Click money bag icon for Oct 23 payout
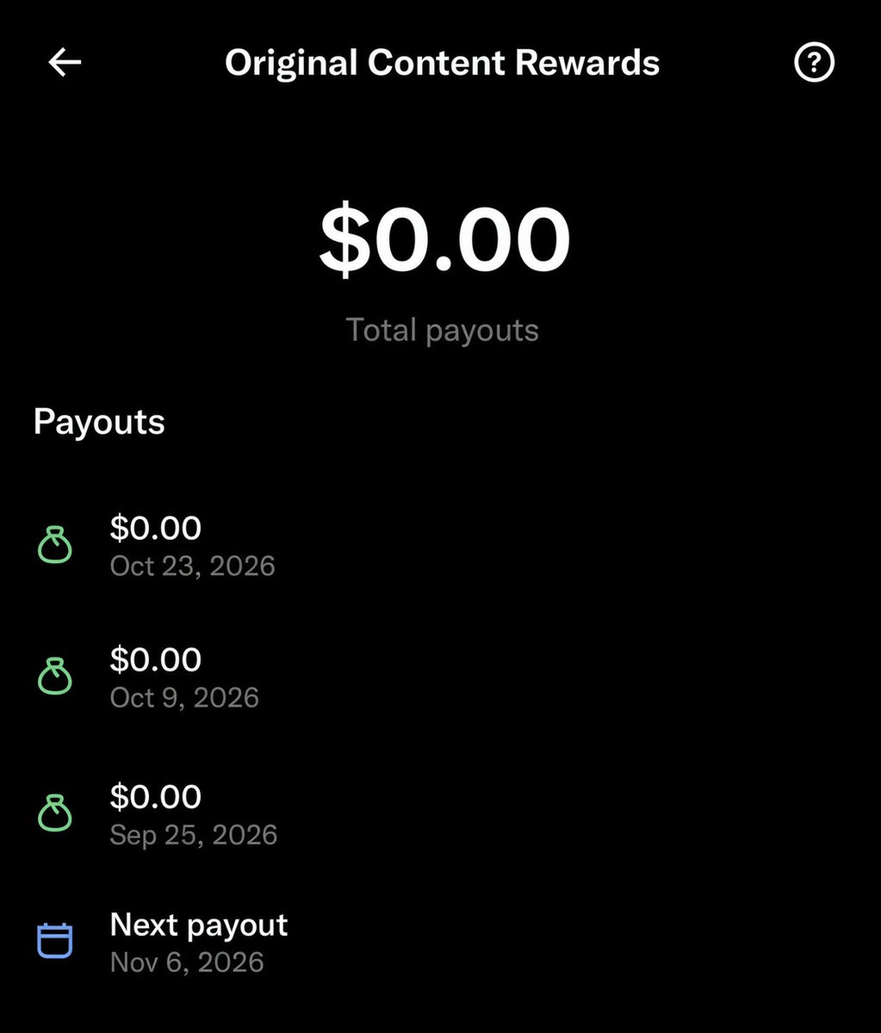881x1033 pixels. pyautogui.click(x=55, y=545)
